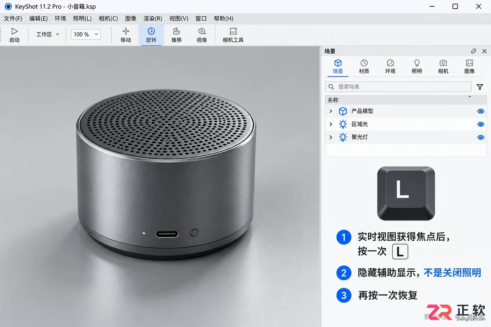Undock the 场景 panel
Viewport: 491px width, 327px height.
(x=474, y=51)
